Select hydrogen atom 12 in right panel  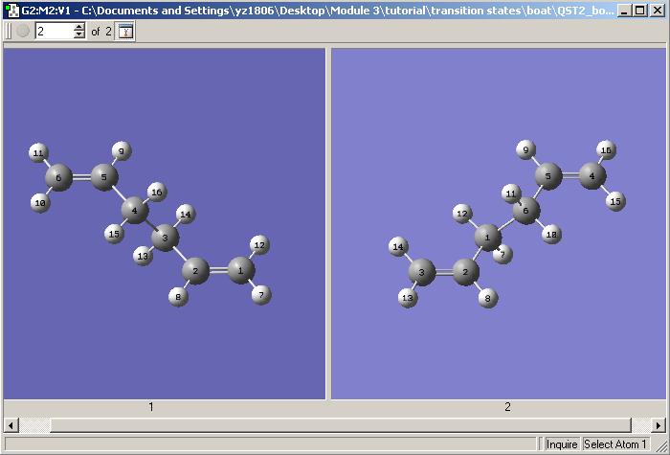pos(462,214)
